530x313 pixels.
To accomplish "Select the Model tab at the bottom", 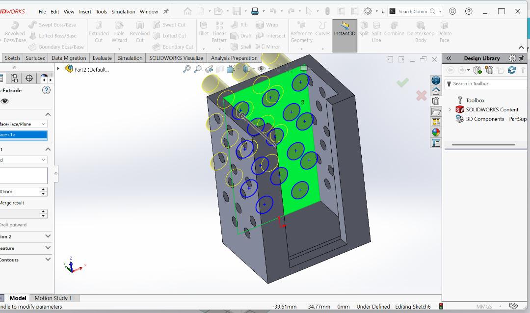I will 18,298.
